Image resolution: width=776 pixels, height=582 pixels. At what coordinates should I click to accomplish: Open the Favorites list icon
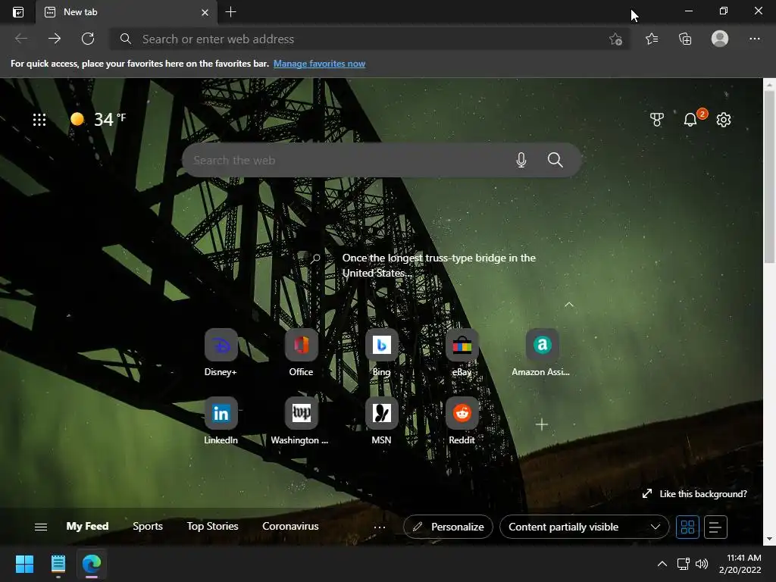pos(652,39)
